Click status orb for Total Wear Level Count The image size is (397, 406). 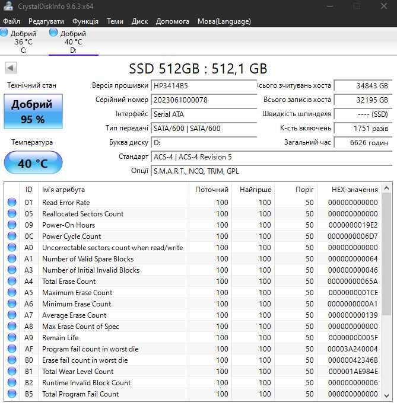12,371
